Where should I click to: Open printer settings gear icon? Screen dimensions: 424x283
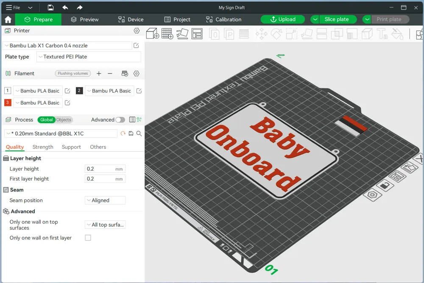(137, 31)
